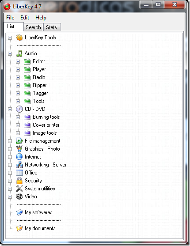Select the My documents label
The width and height of the screenshot is (190, 246).
point(40,228)
